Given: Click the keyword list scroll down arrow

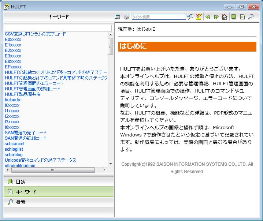Looking at the screenshot, I should tap(111, 164).
